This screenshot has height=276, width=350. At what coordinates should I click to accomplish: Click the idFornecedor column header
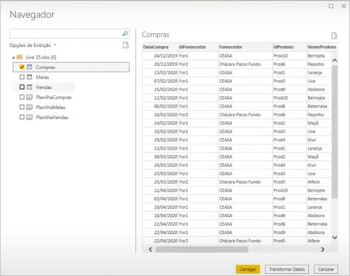(x=198, y=47)
